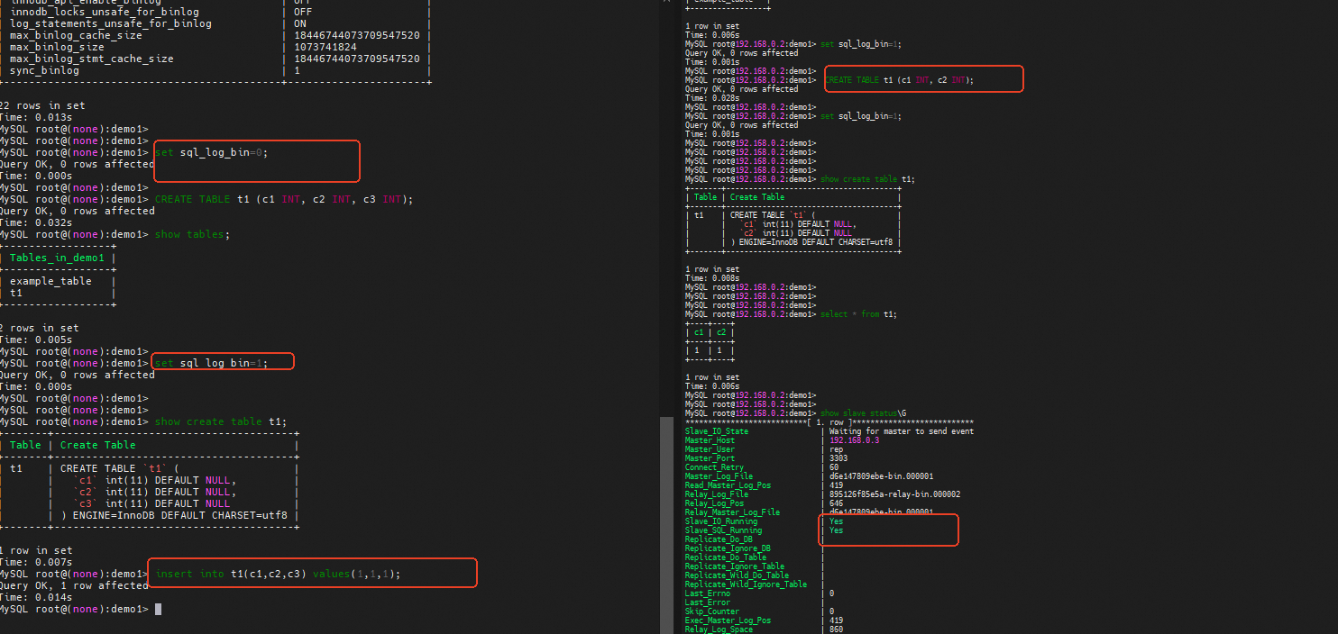Click the 'Master_Port' field name
The image size is (1338, 634).
pos(710,458)
